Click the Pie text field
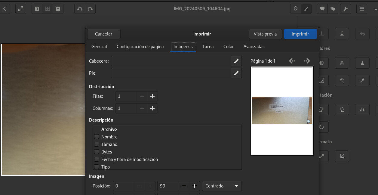 [x=171, y=73]
